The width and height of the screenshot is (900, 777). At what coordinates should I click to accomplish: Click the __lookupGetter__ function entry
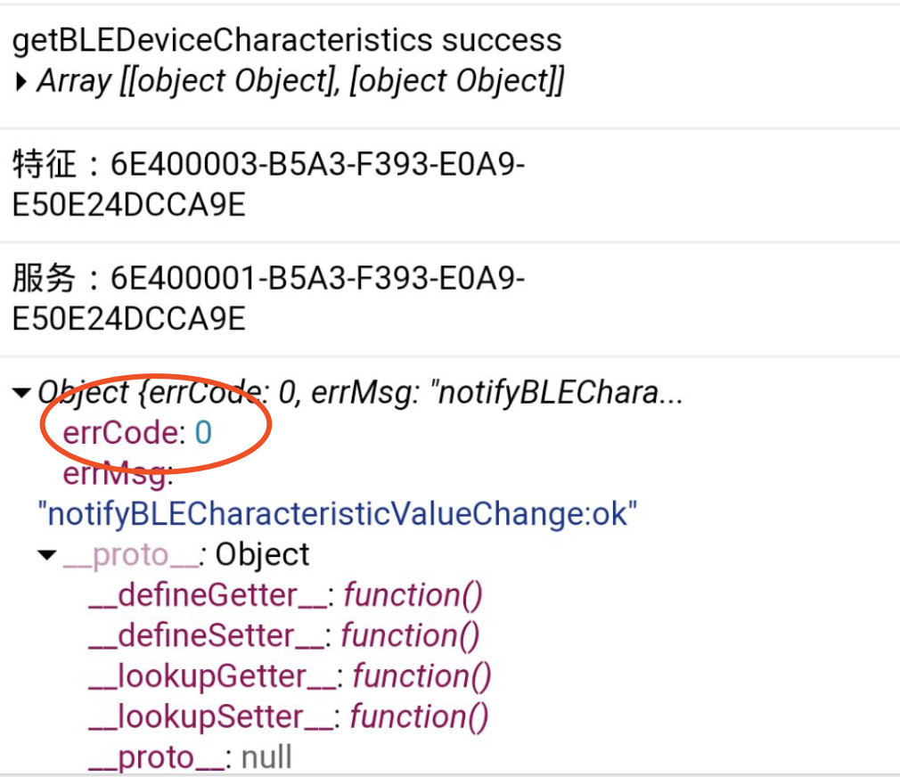tap(211, 676)
